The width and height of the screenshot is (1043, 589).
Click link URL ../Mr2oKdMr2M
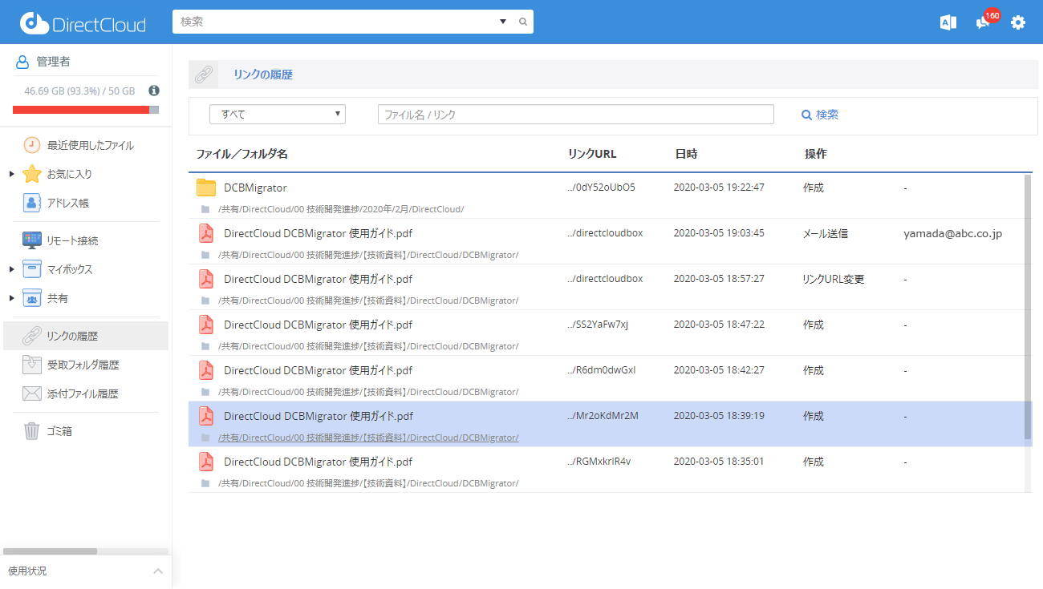click(603, 416)
